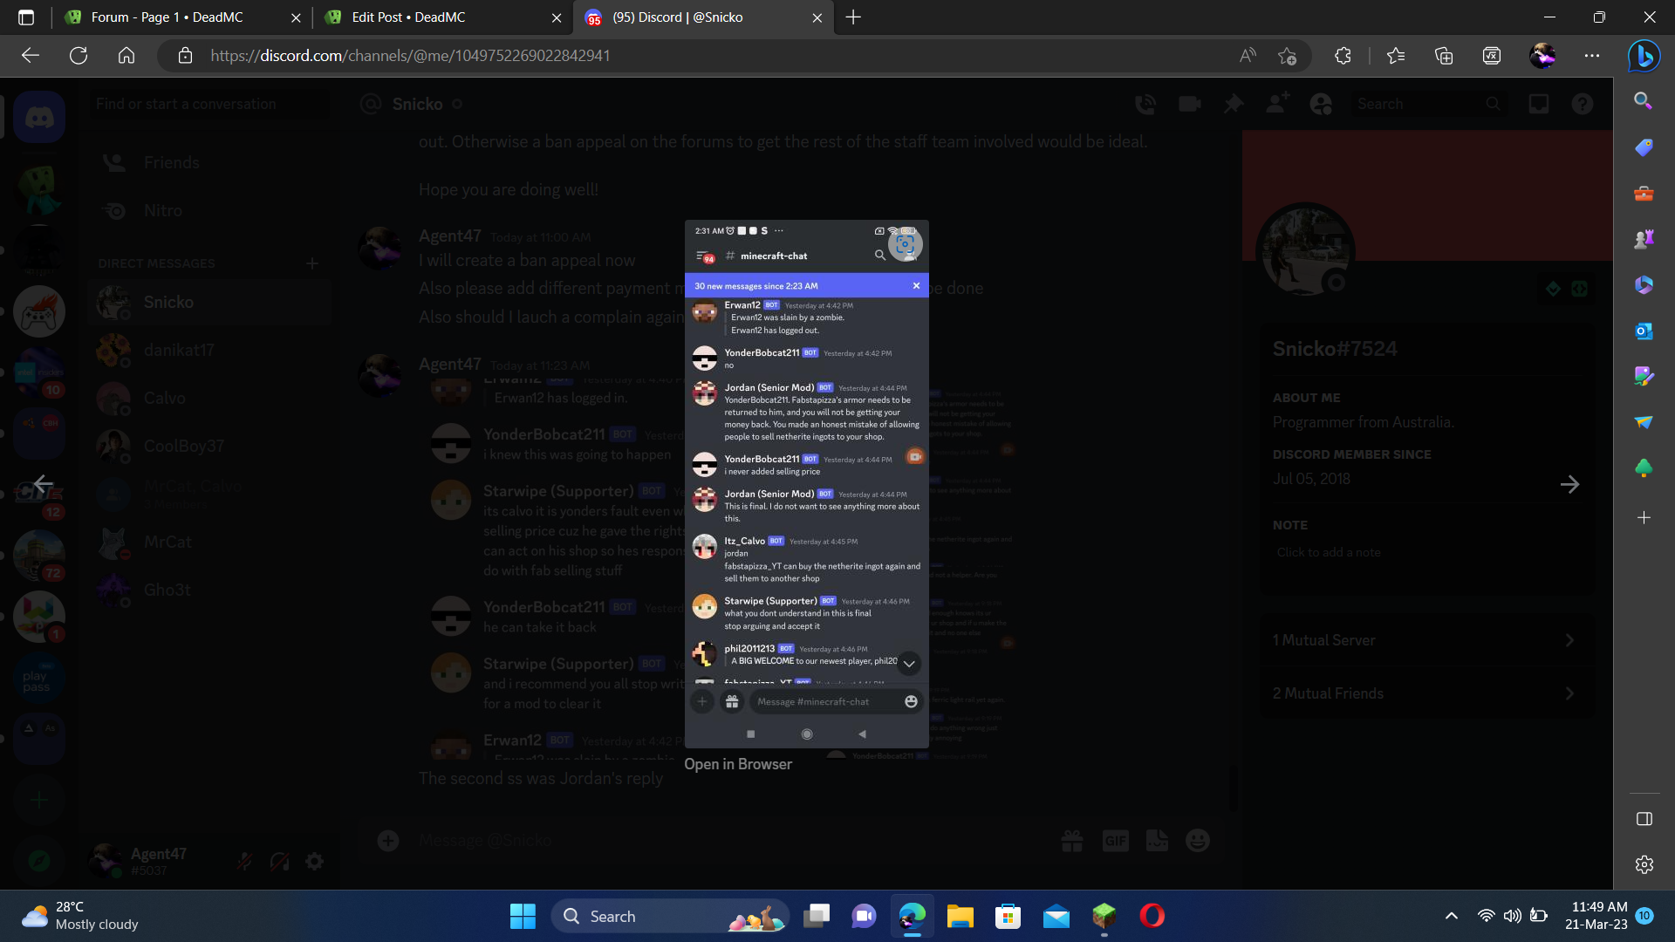Expand 1 Mutual Server

[x=1427, y=640]
